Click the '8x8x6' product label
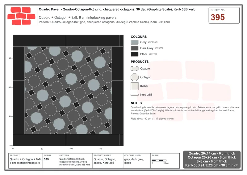Image resolution: width=247 pixels, height=175 pixels. 144,86
